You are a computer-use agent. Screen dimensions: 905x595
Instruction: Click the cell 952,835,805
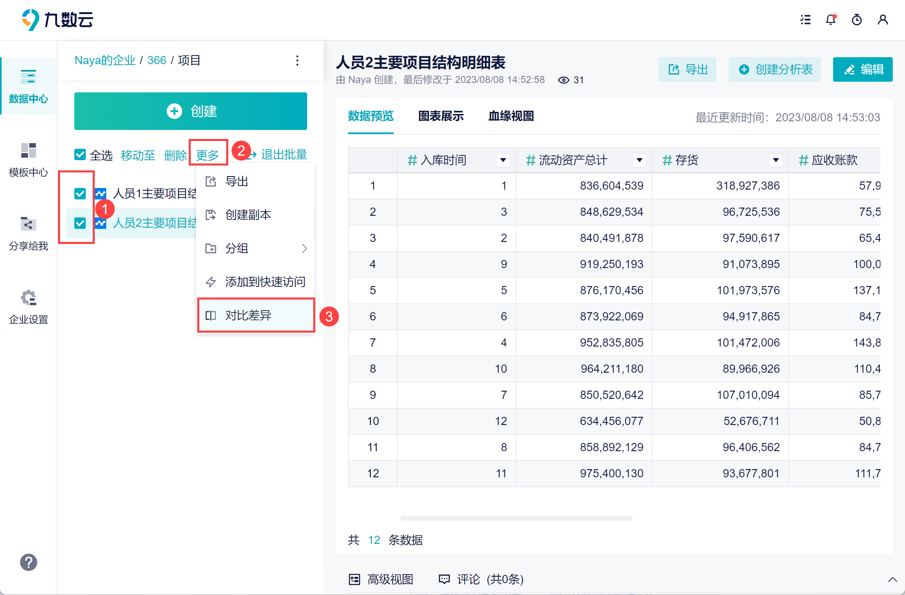coord(584,343)
